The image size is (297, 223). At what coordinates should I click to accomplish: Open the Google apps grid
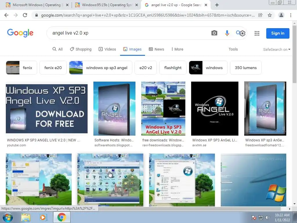coord(257,33)
